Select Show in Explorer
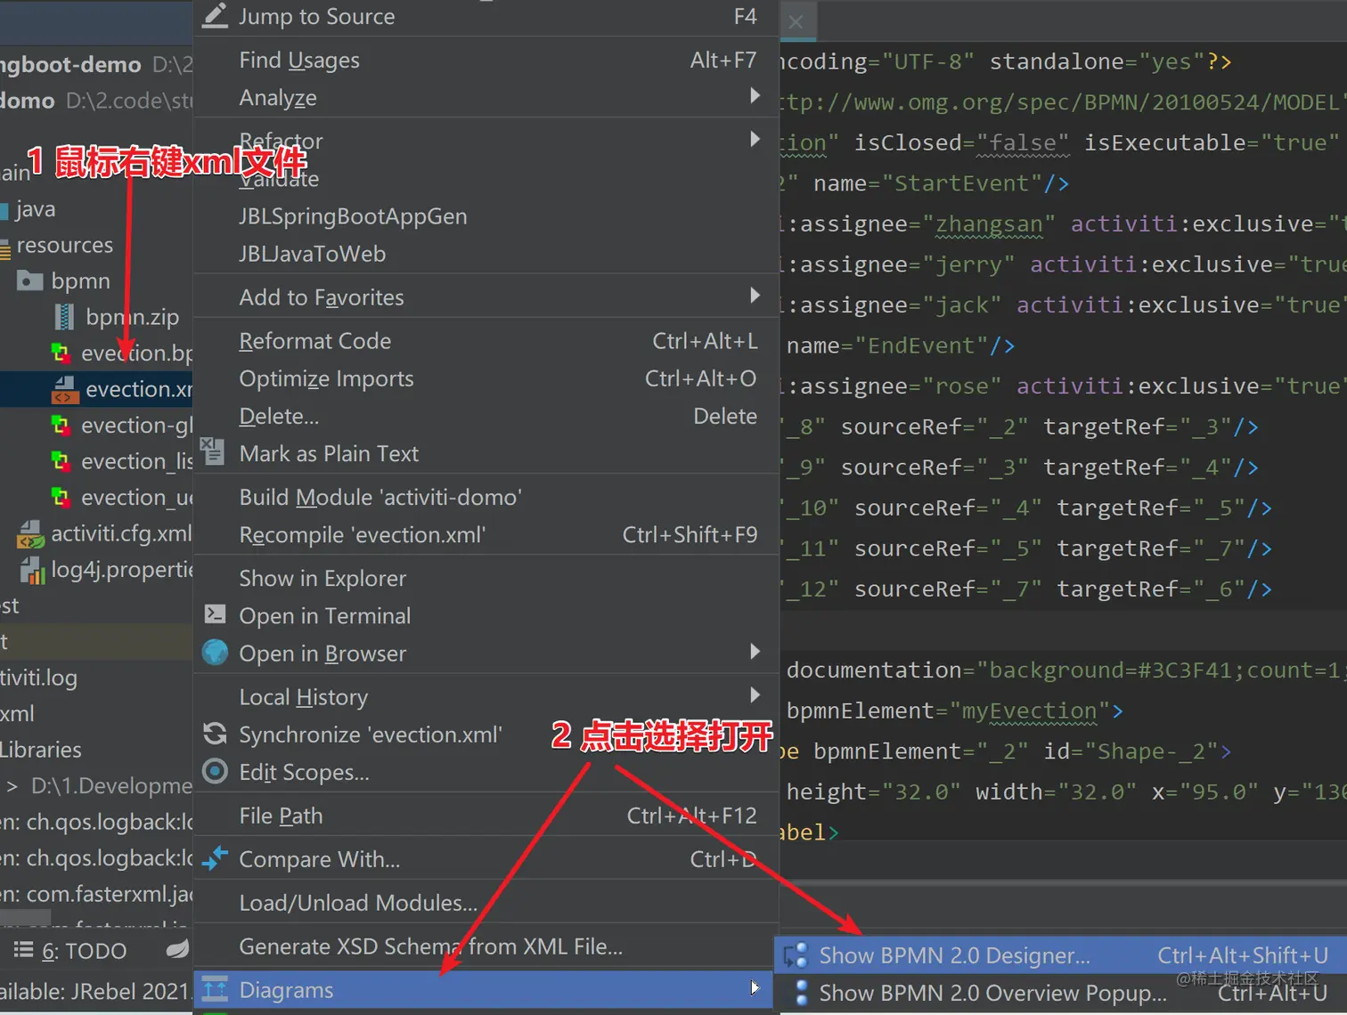The image size is (1347, 1015). click(x=486, y=578)
